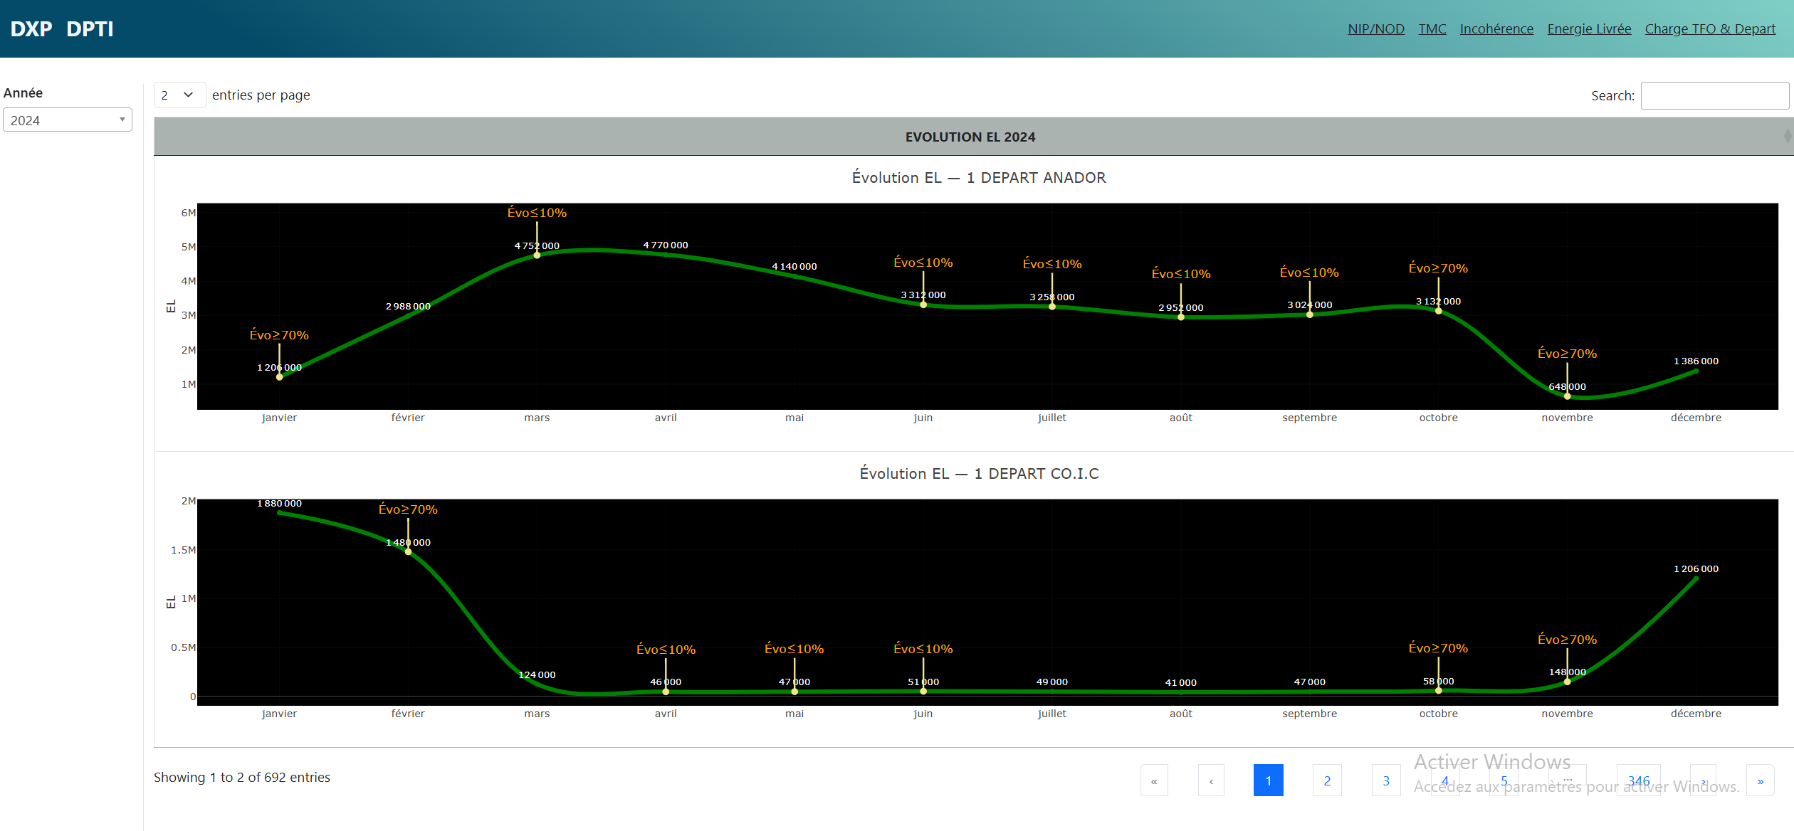Open NIP/NOD navigation link
This screenshot has height=831, width=1794.
[x=1375, y=29]
